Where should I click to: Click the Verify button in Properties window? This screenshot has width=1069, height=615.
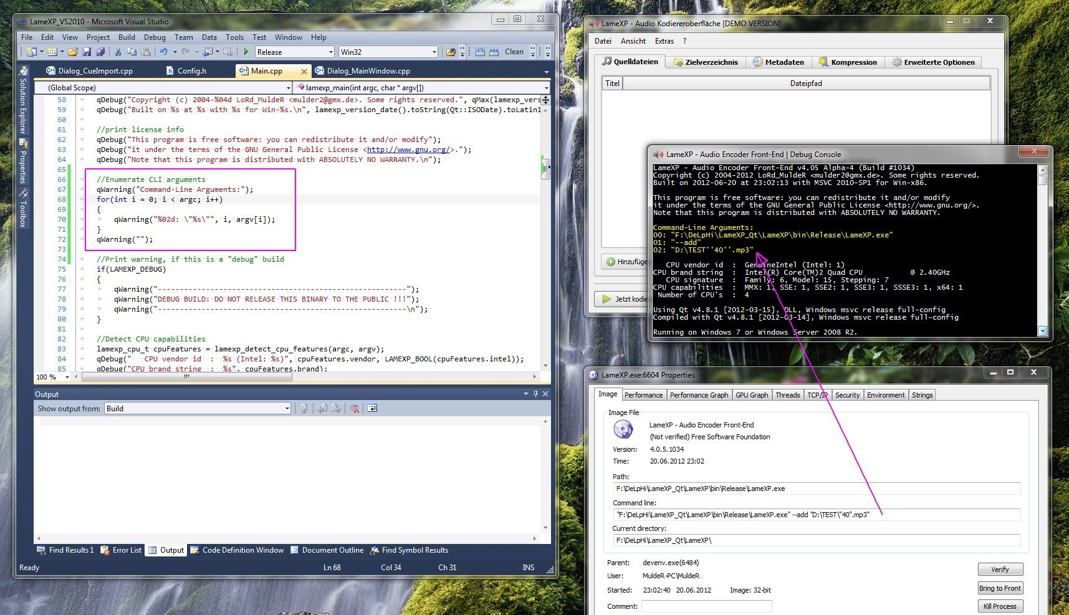(1000, 570)
